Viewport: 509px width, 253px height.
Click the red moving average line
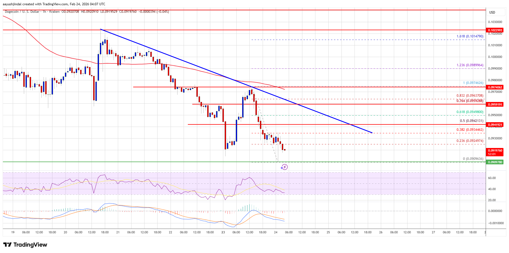point(194,68)
